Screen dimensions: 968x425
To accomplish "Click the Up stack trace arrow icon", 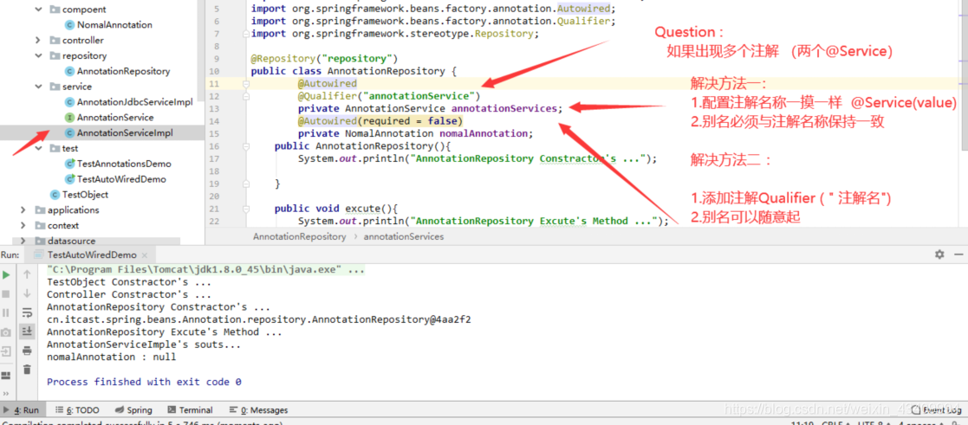I will point(27,274).
